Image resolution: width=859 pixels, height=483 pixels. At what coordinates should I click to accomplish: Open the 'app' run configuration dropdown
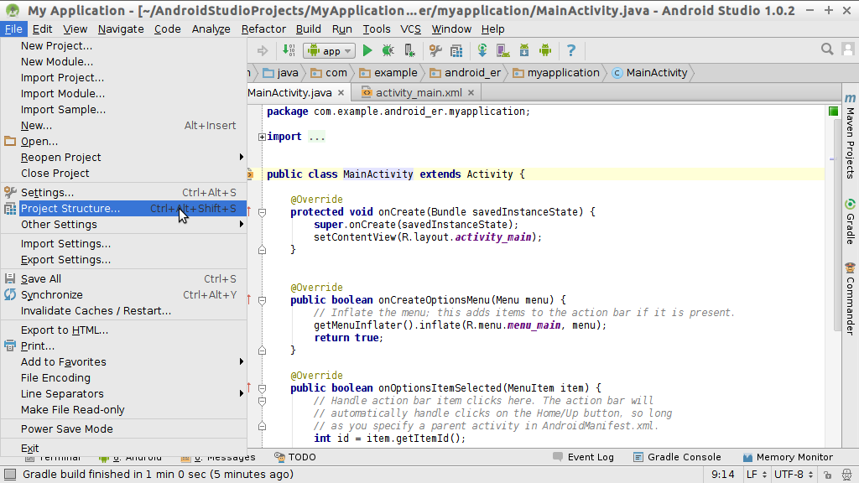(x=329, y=50)
